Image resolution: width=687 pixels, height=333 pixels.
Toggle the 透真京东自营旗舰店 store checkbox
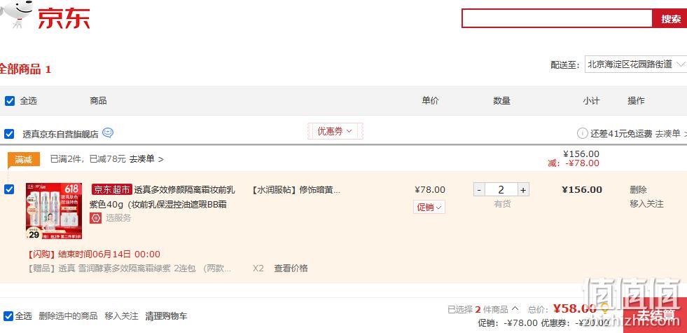pos(9,134)
